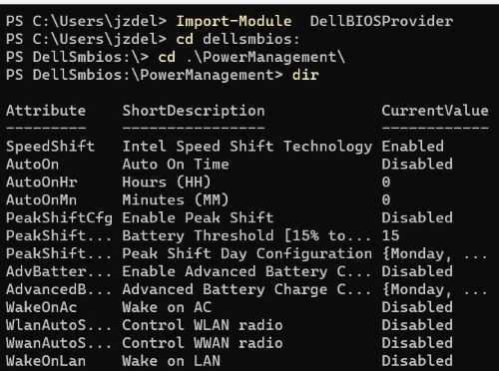Click the WakeOnAc attribute name
This screenshot has width=499, height=371.
[x=42, y=307]
